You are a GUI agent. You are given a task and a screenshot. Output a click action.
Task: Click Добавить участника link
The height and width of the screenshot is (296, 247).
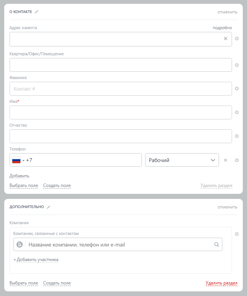click(x=37, y=260)
